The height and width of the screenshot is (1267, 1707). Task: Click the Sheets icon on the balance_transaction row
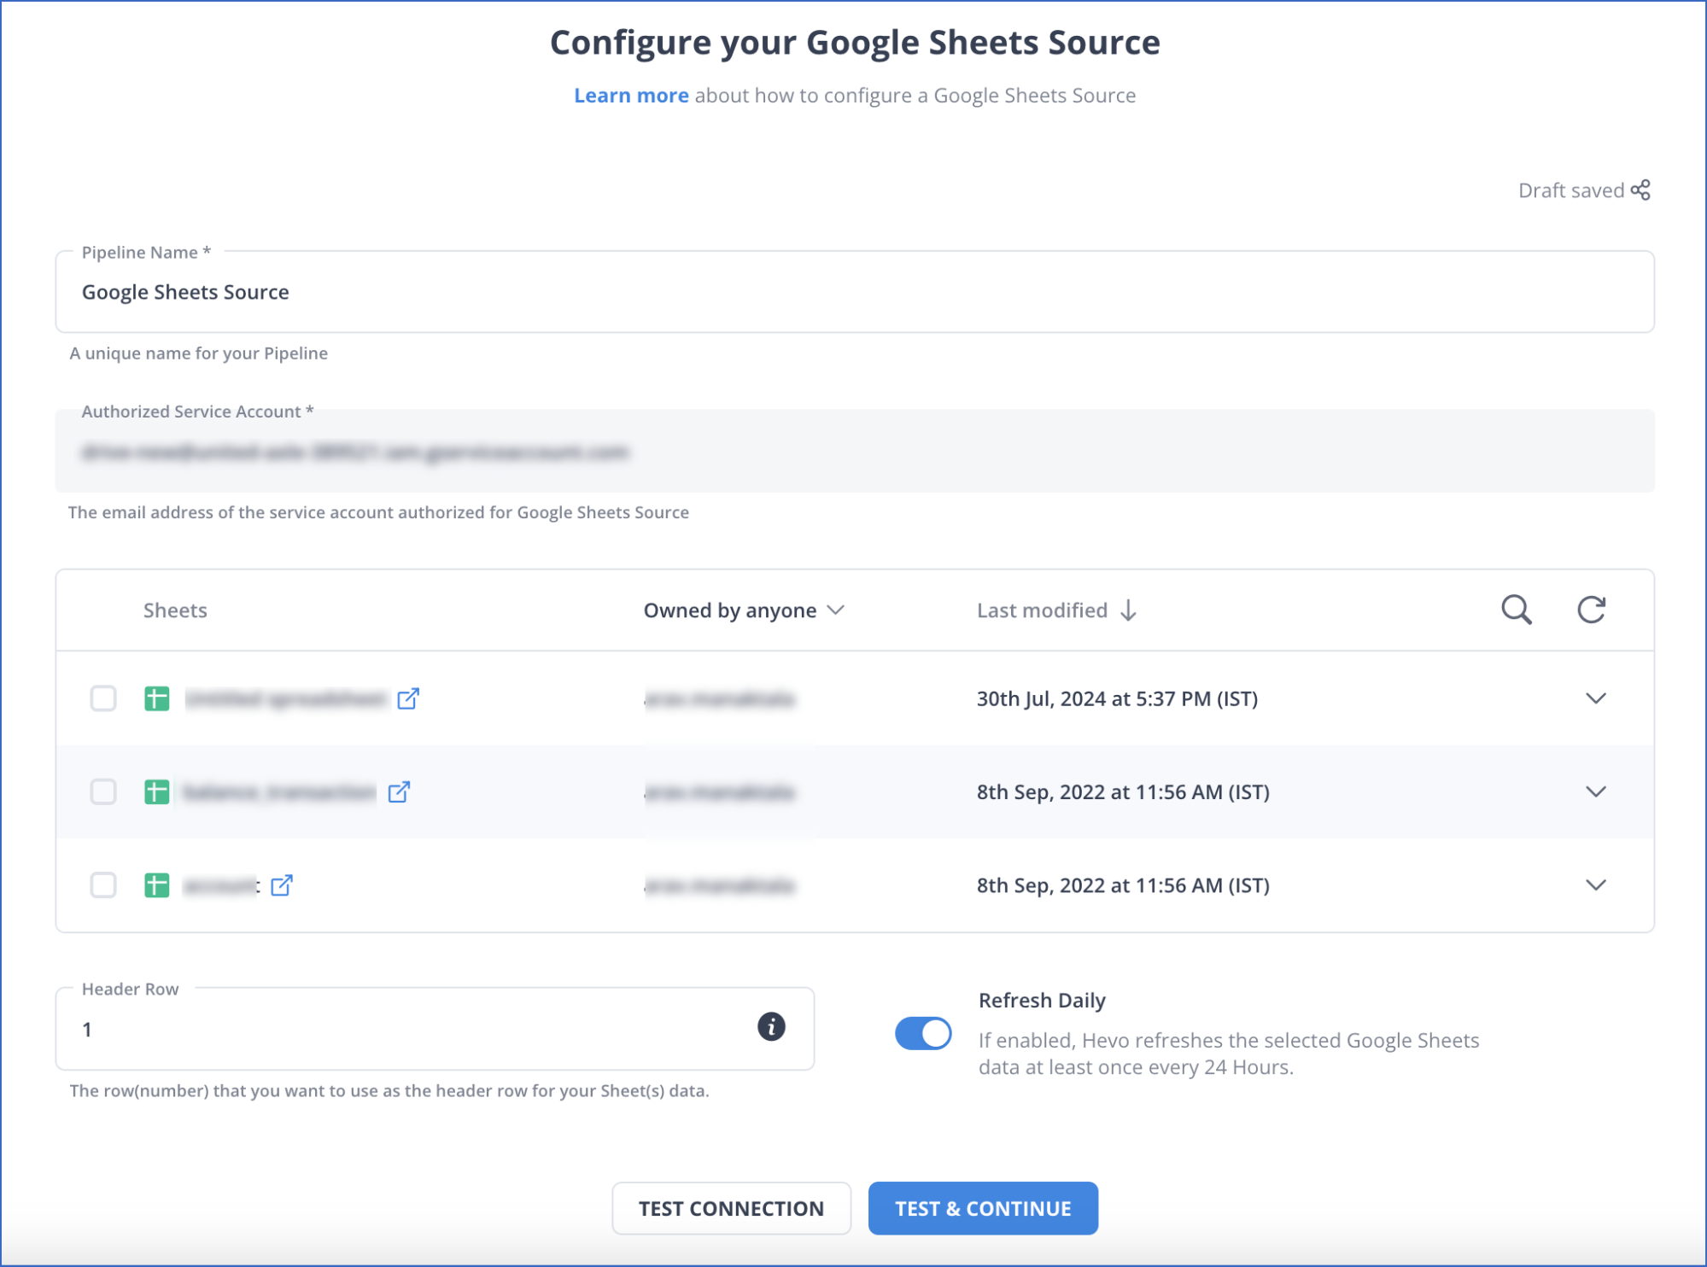coord(155,792)
